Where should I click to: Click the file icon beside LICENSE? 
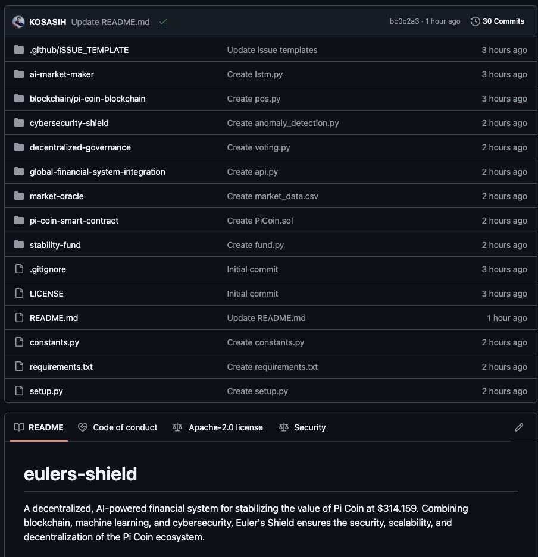click(19, 294)
